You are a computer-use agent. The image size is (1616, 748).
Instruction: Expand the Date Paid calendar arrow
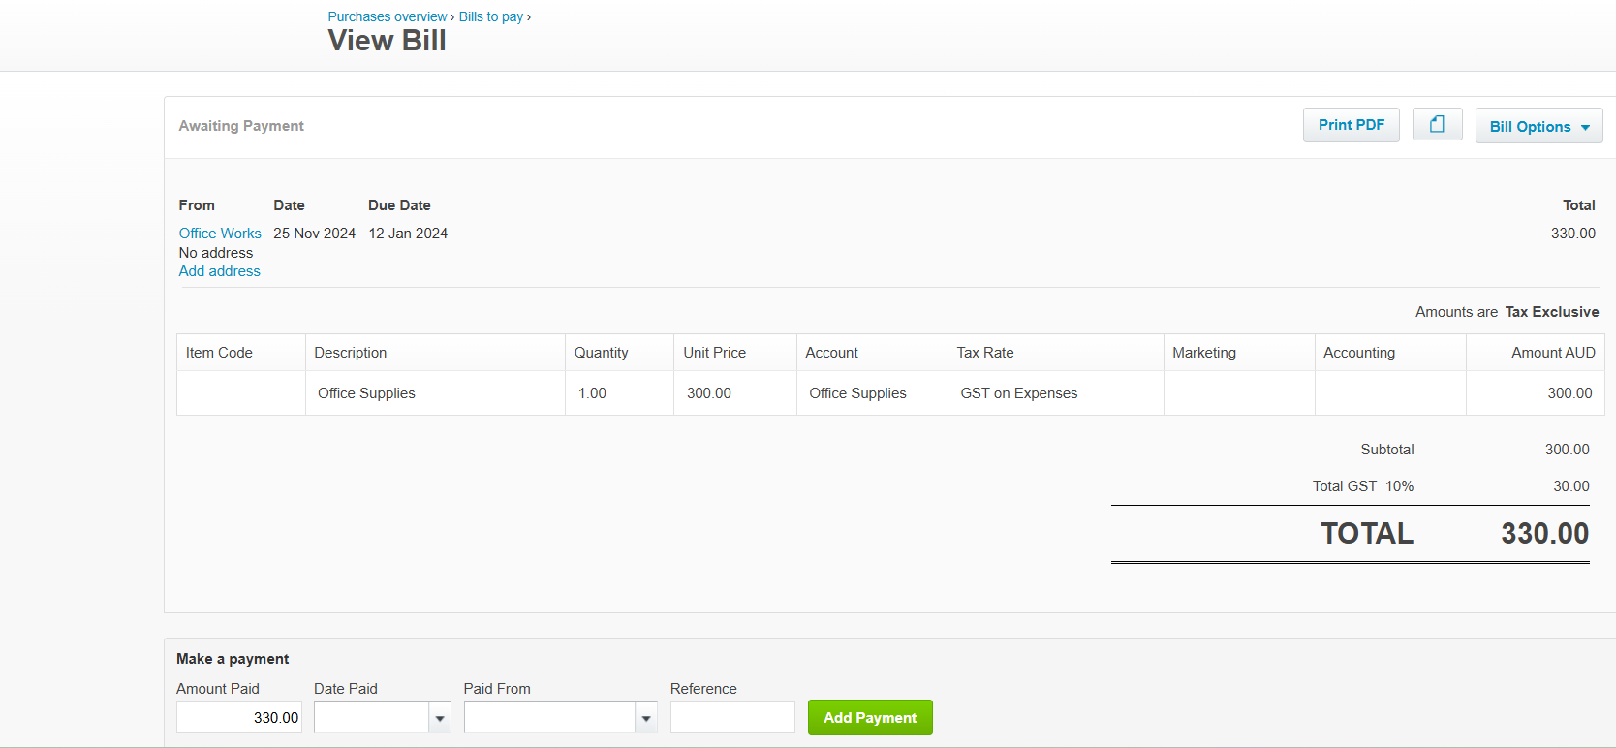click(440, 718)
